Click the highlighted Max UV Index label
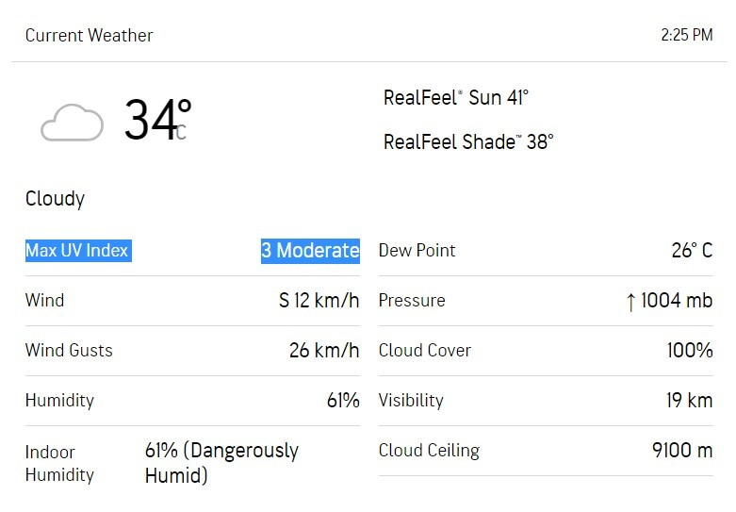Screen dimensions: 736x512 [77, 251]
